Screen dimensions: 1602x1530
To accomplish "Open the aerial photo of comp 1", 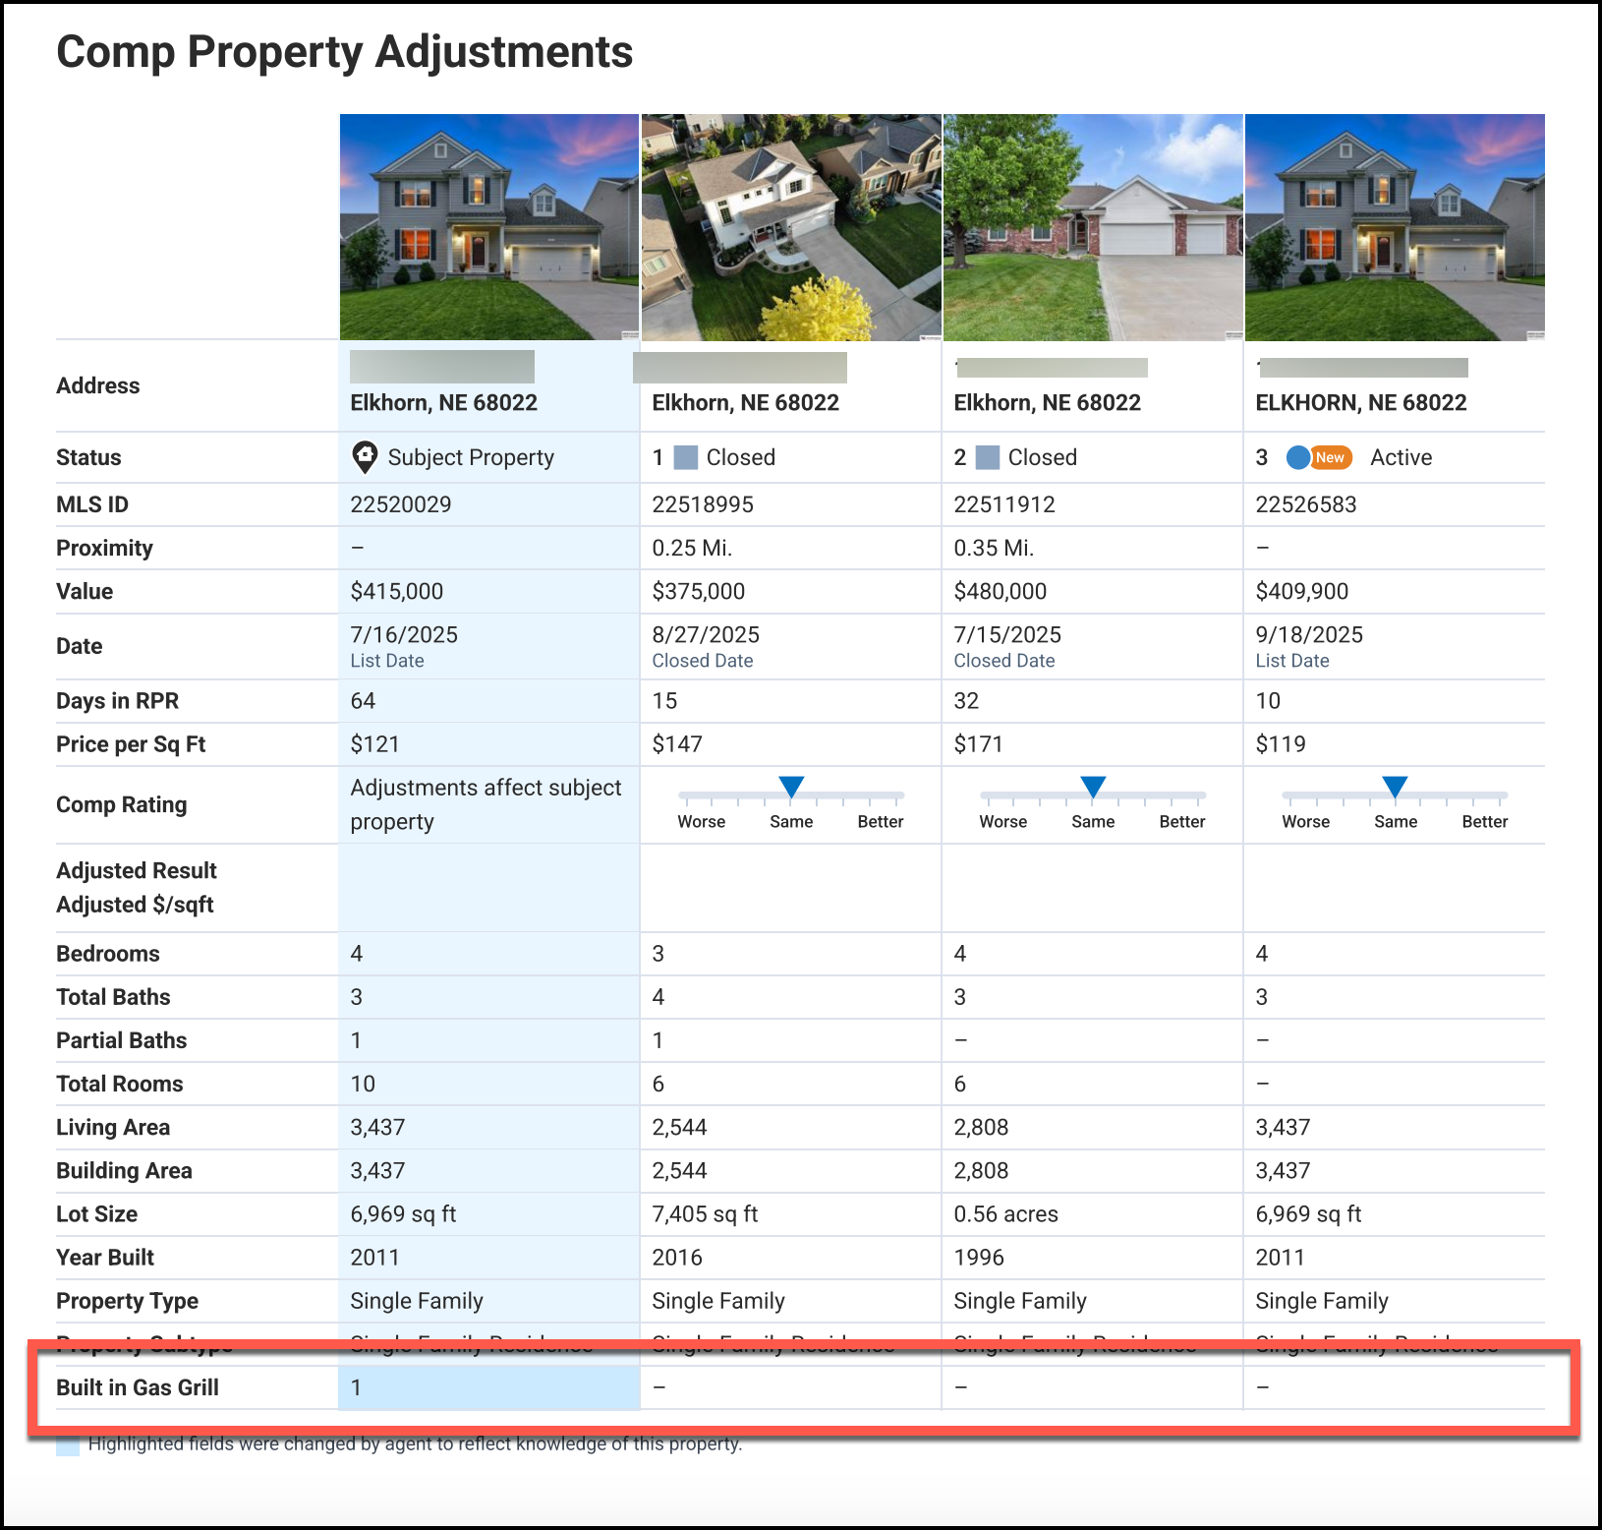I will coord(791,227).
